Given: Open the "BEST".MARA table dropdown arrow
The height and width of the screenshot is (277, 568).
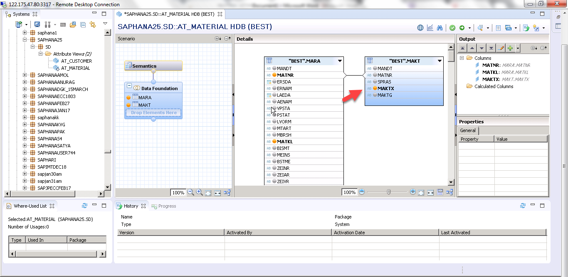Looking at the screenshot, I should point(340,61).
